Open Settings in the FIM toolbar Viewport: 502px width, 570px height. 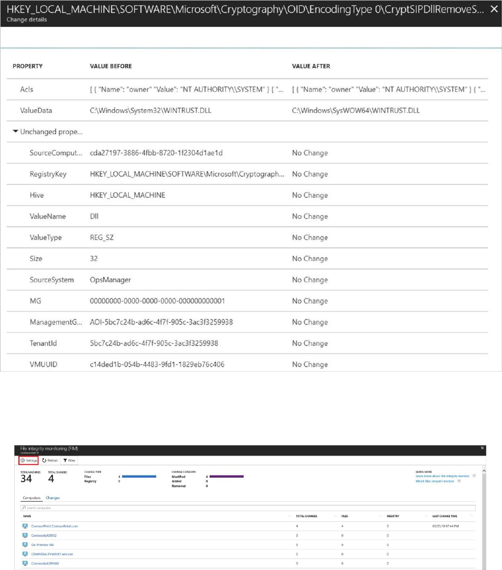(x=29, y=460)
